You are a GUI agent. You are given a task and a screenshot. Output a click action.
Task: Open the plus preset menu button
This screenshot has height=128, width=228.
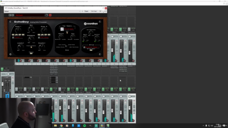(x=82, y=11)
